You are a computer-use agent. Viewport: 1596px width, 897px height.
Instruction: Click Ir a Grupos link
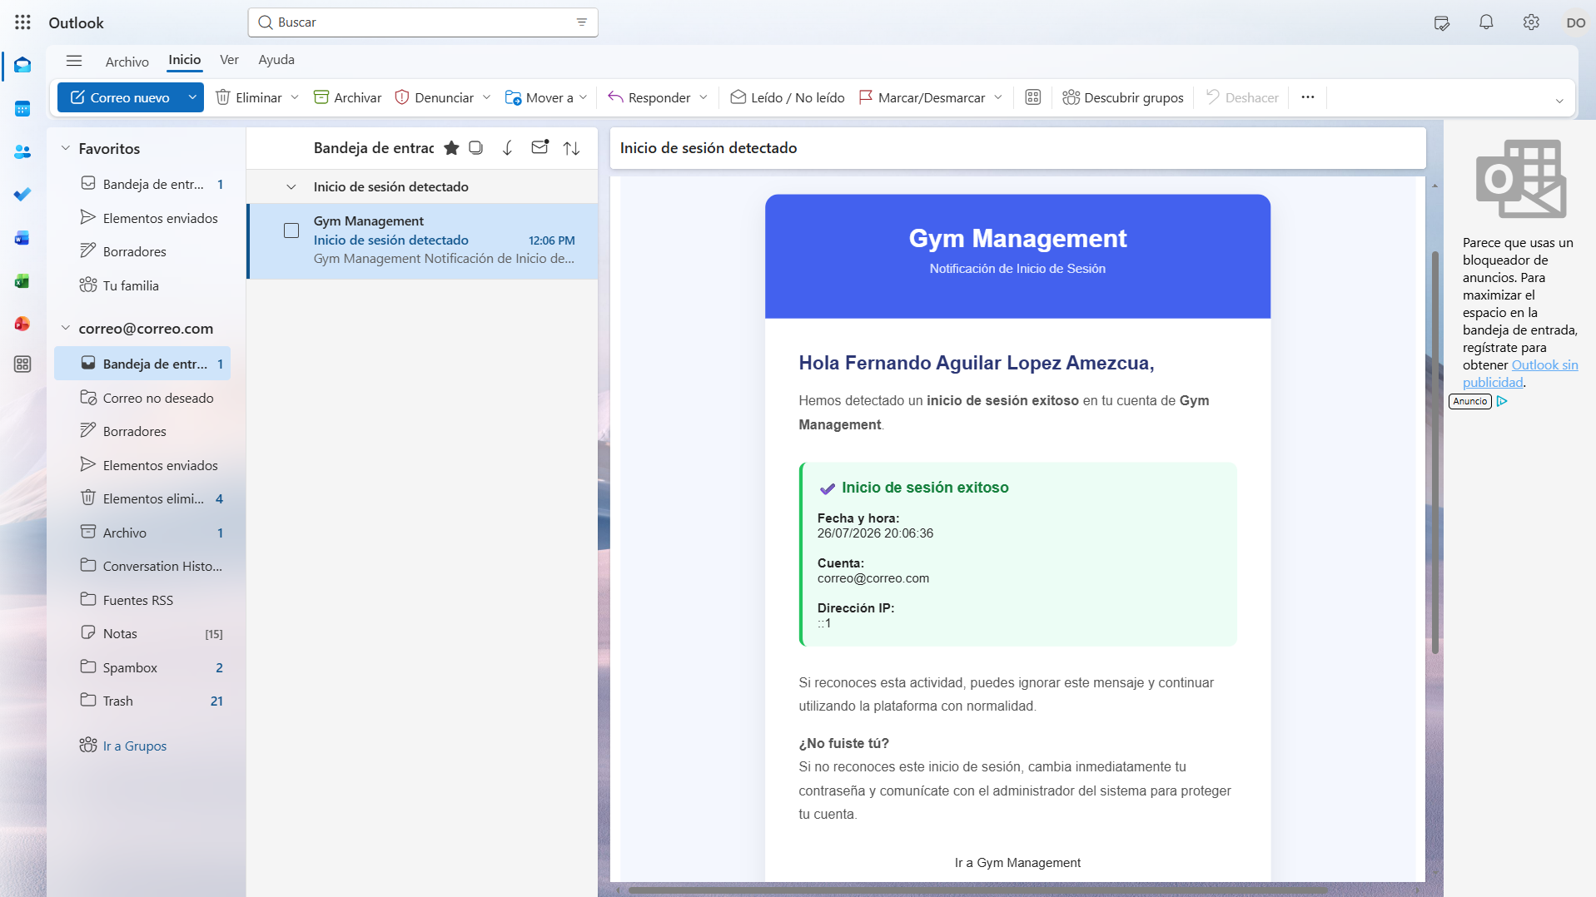click(x=134, y=746)
